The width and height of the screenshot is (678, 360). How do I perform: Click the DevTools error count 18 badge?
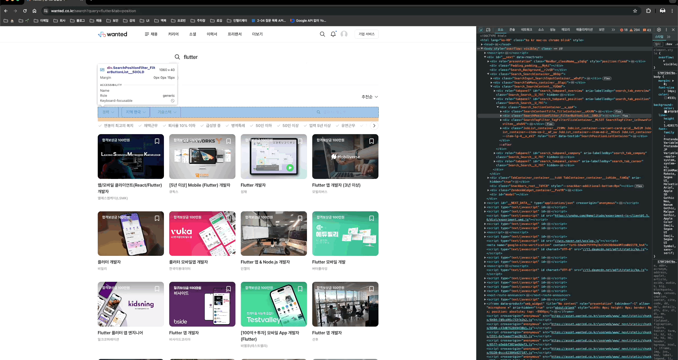[624, 30]
